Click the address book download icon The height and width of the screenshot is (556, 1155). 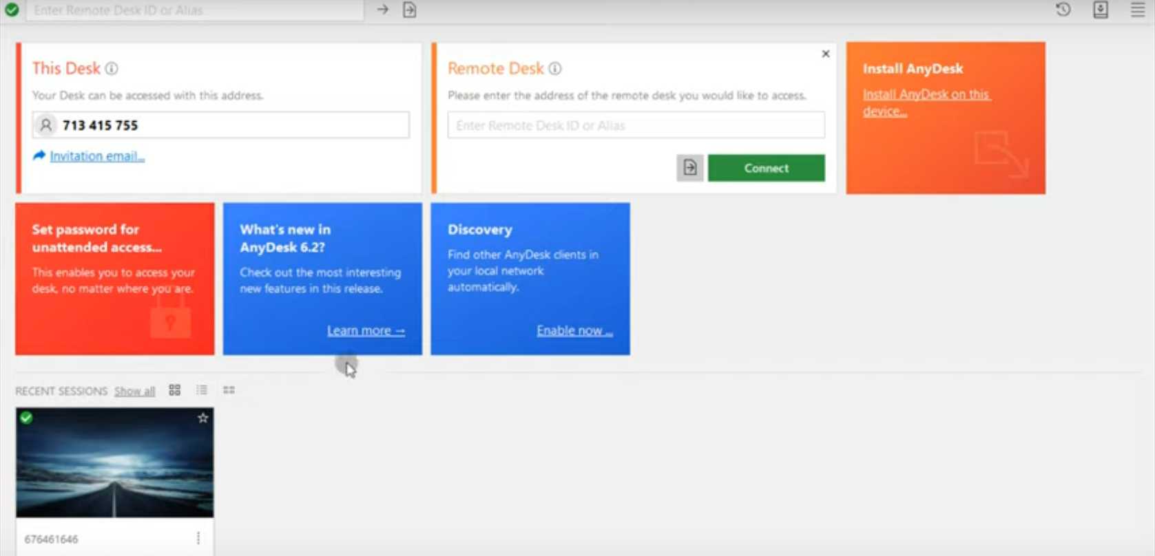point(1101,10)
